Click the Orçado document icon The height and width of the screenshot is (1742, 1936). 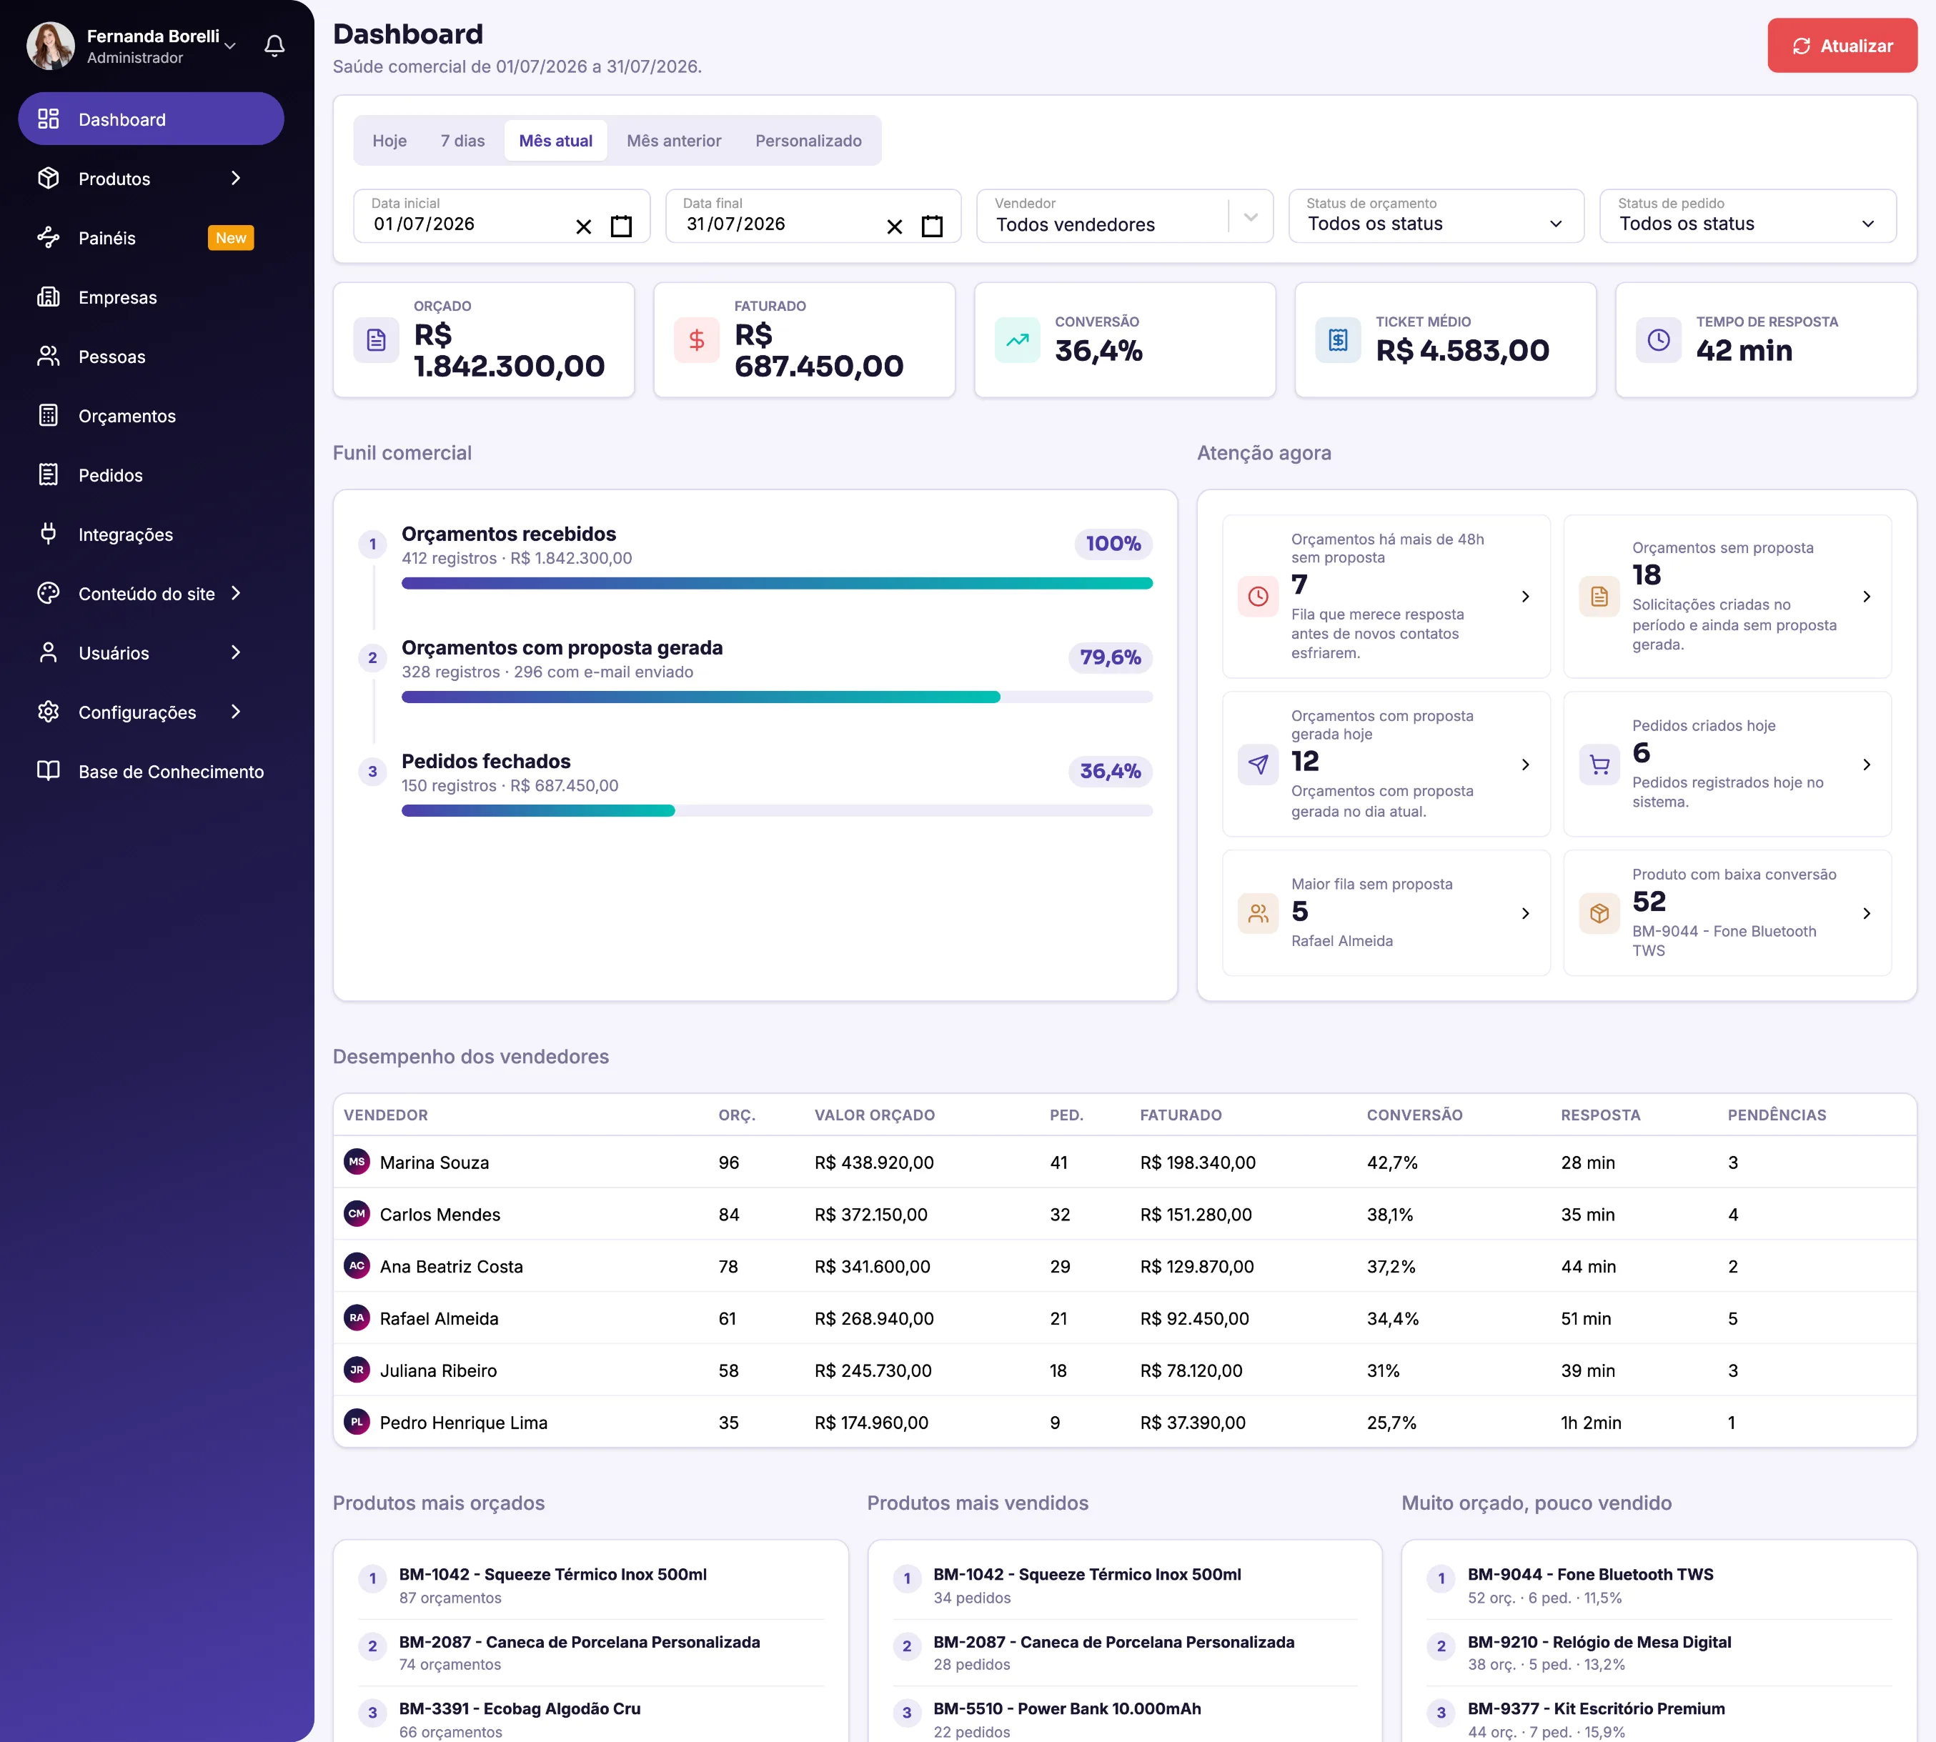pyautogui.click(x=377, y=340)
